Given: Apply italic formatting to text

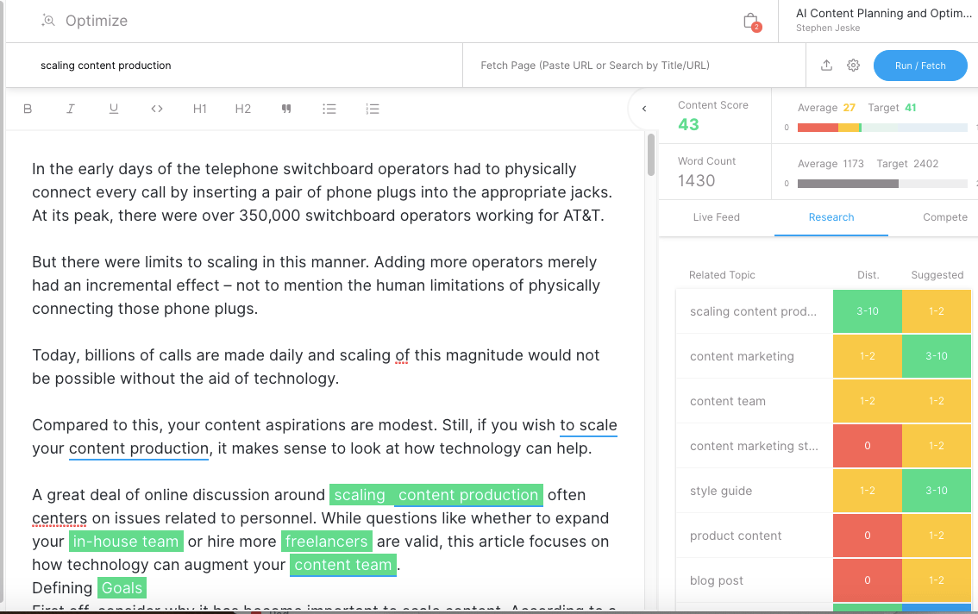Looking at the screenshot, I should (71, 109).
